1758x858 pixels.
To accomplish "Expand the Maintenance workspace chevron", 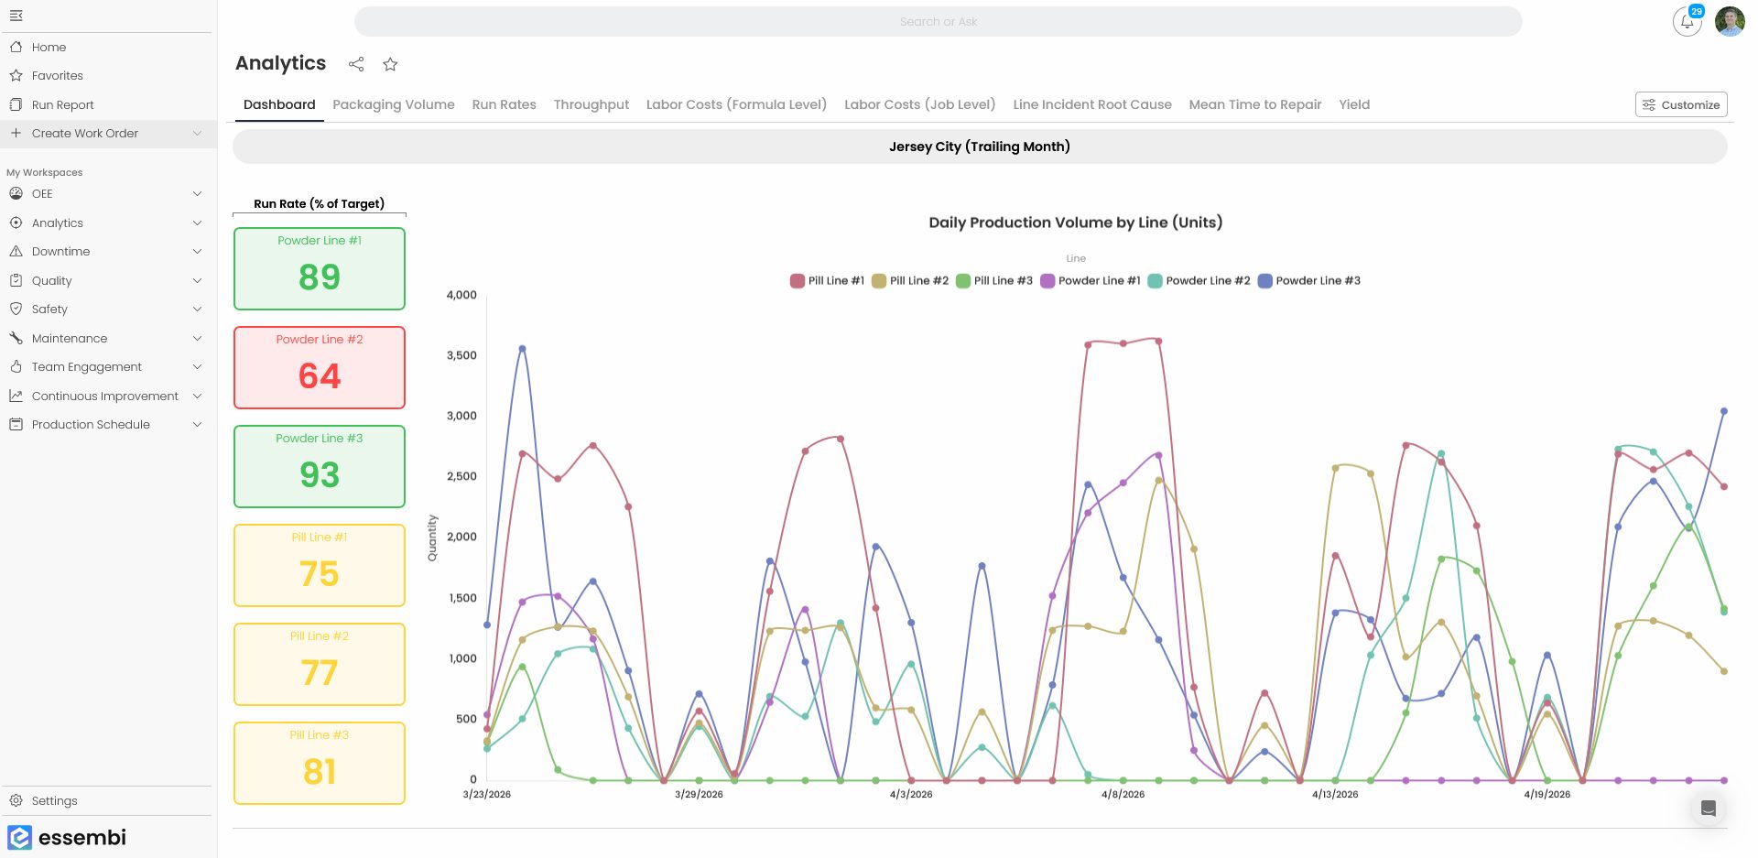I will coord(197,338).
